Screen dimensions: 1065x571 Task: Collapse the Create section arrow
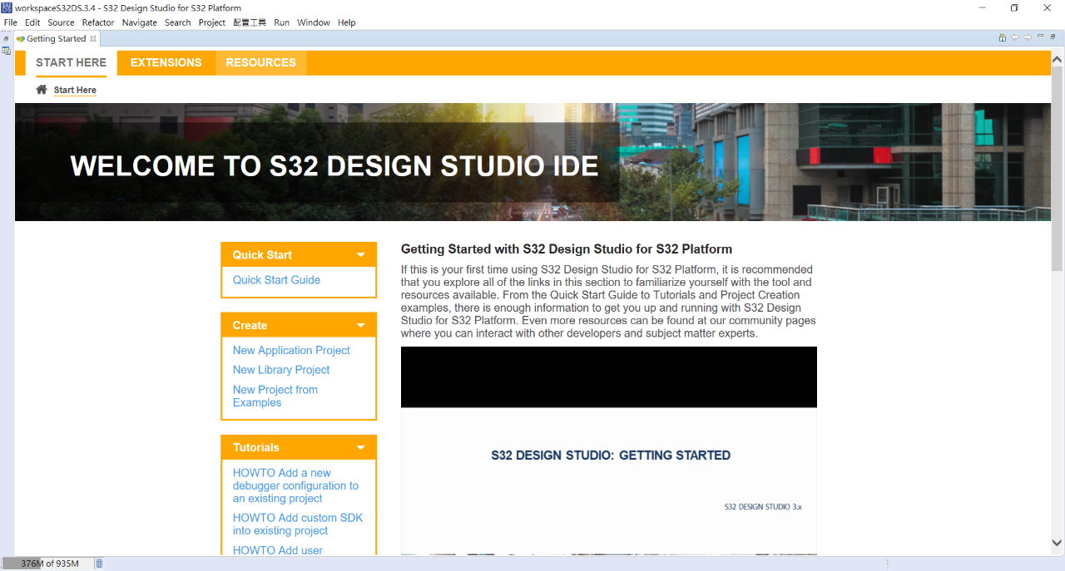pyautogui.click(x=360, y=326)
